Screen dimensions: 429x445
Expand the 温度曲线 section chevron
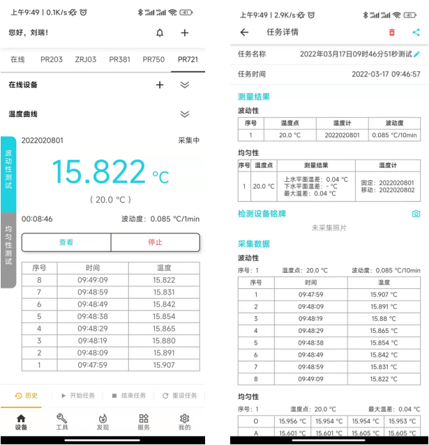tap(185, 114)
